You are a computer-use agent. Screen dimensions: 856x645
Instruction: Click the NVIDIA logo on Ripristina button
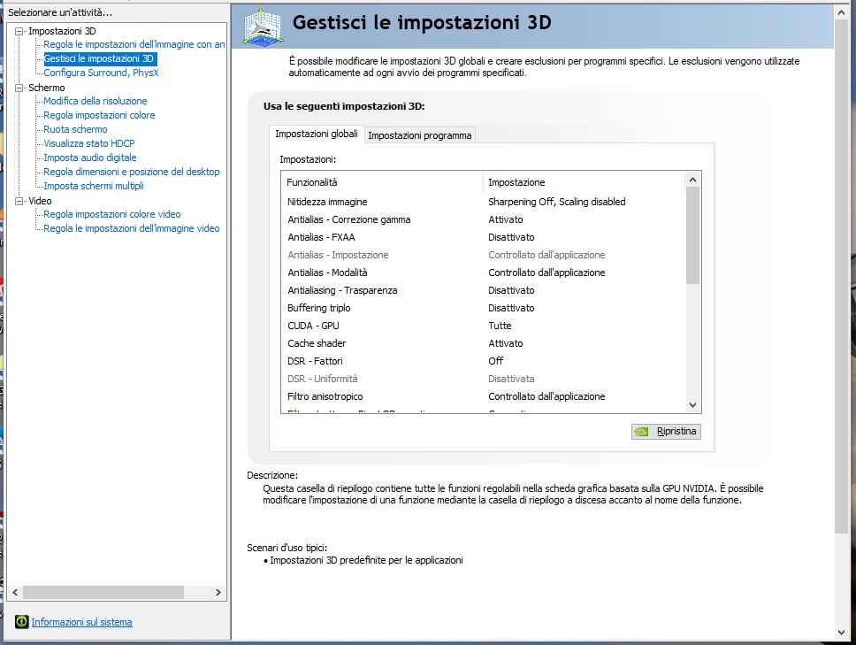[643, 432]
